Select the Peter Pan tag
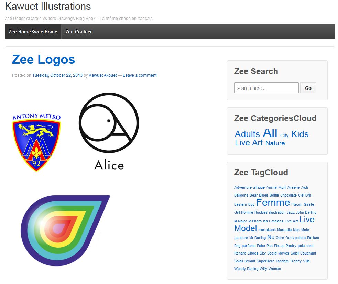338x284 pixels. [265, 246]
